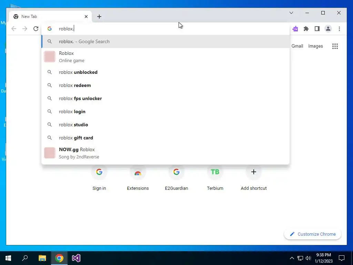Open the Chrome three-dot menu
The image size is (353, 265).
coord(339,29)
